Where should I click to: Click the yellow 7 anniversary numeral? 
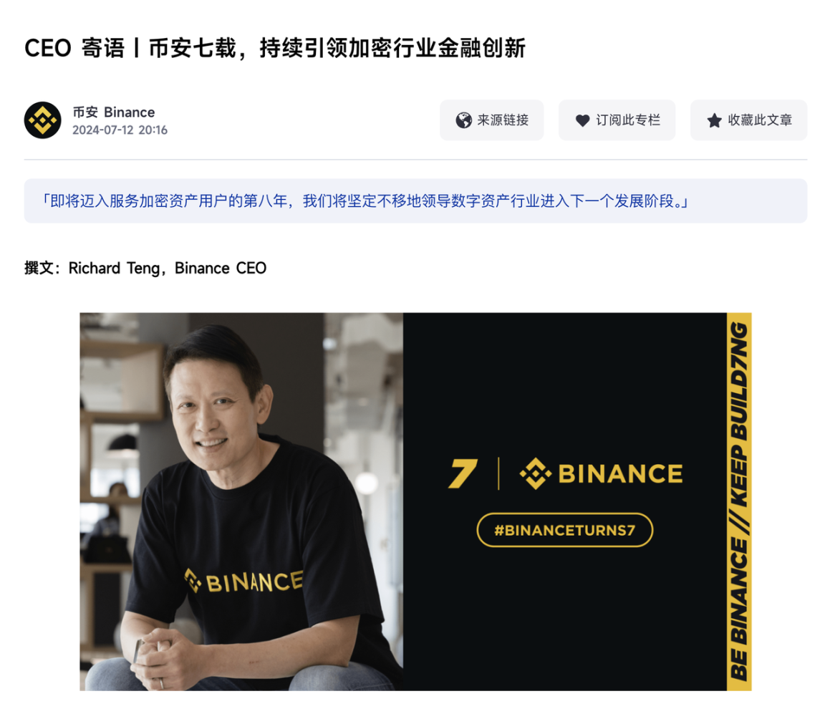point(463,473)
